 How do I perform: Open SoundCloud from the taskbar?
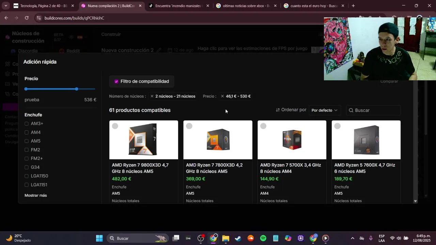pyautogui.click(x=251, y=238)
